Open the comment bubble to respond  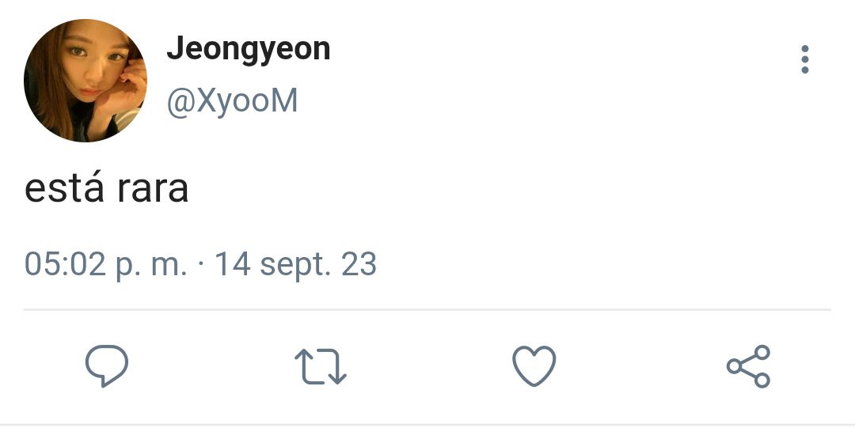click(x=107, y=365)
